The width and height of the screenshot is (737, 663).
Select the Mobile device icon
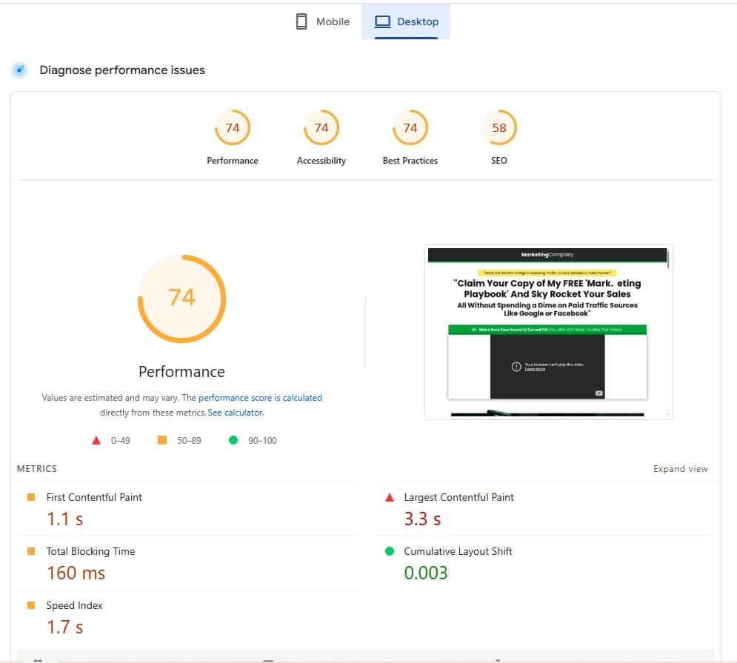[301, 21]
